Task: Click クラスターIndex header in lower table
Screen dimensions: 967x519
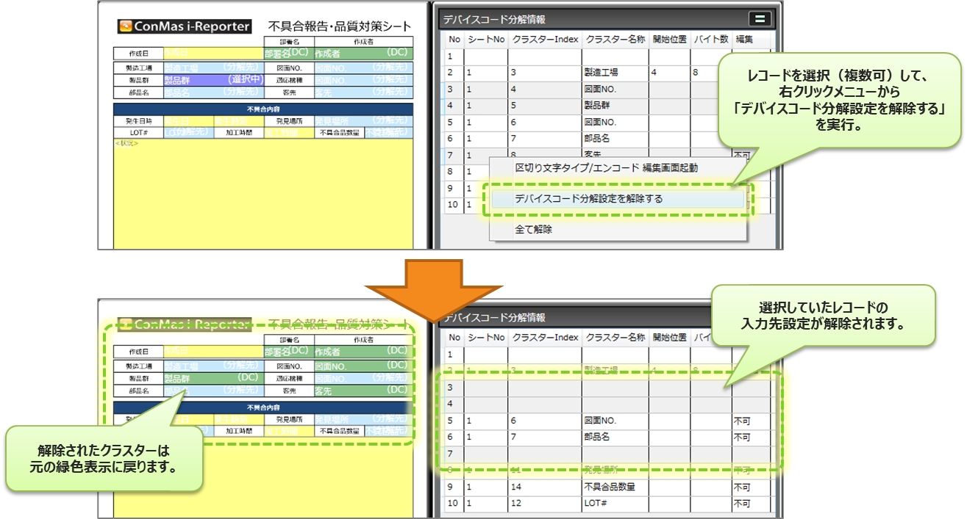Action: pyautogui.click(x=545, y=338)
